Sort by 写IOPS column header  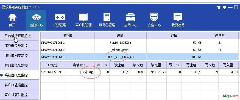174,65
